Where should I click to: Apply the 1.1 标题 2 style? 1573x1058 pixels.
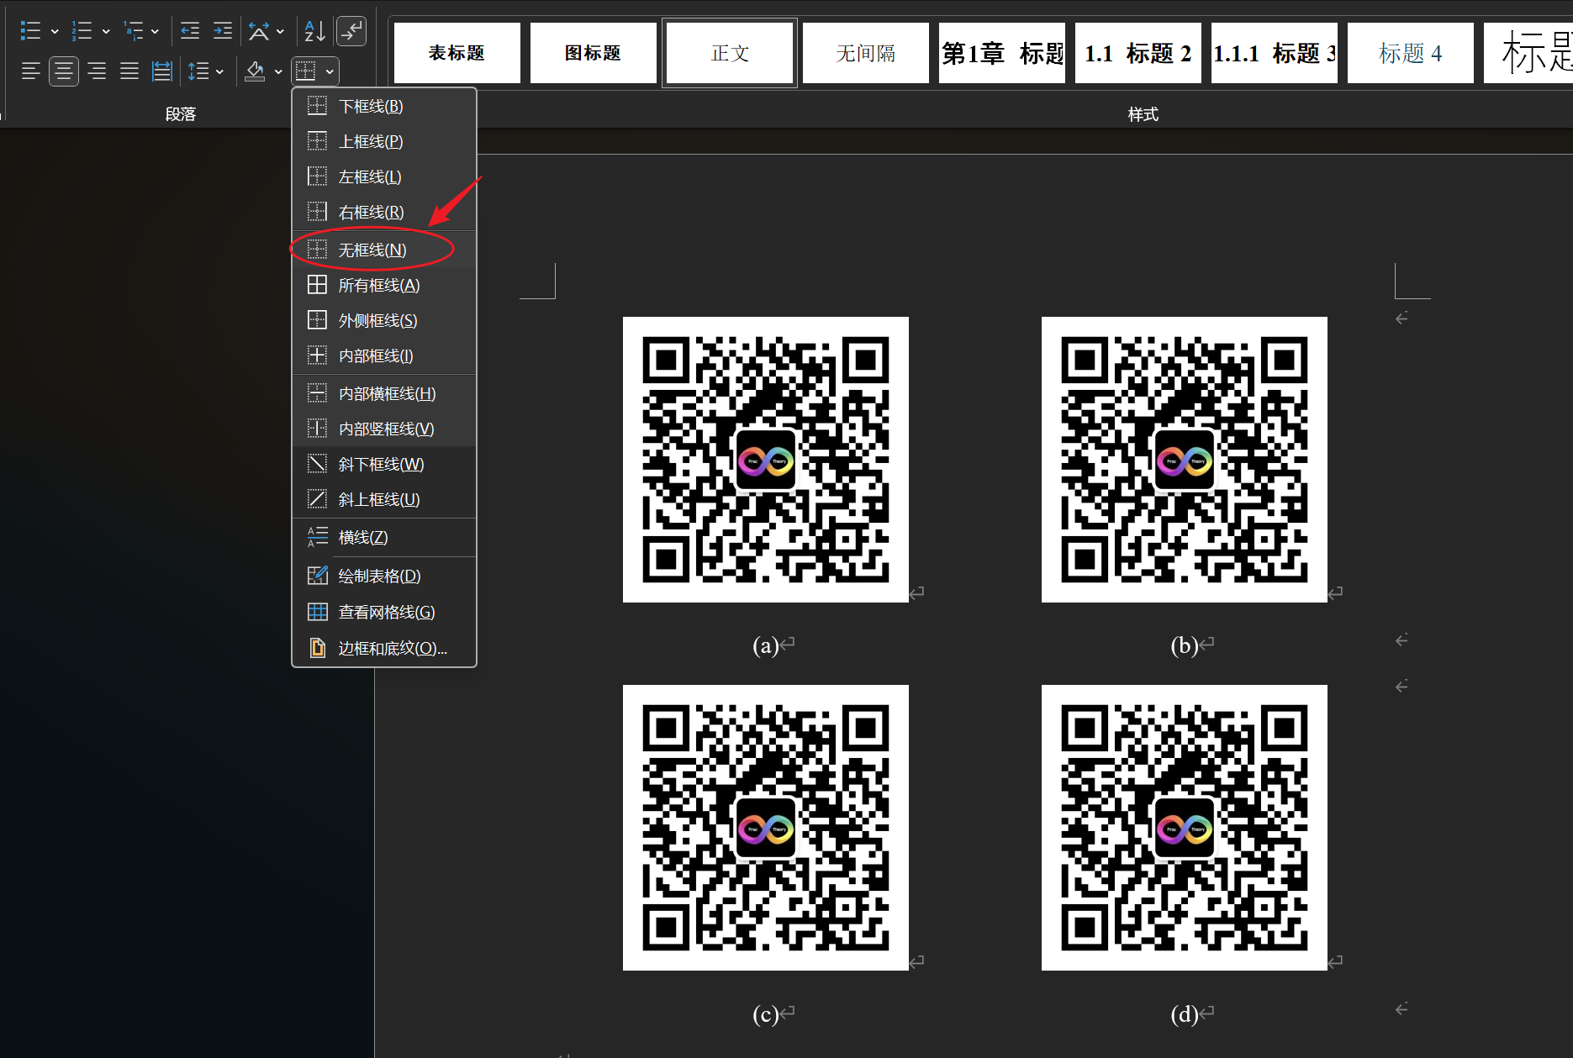[x=1138, y=53]
